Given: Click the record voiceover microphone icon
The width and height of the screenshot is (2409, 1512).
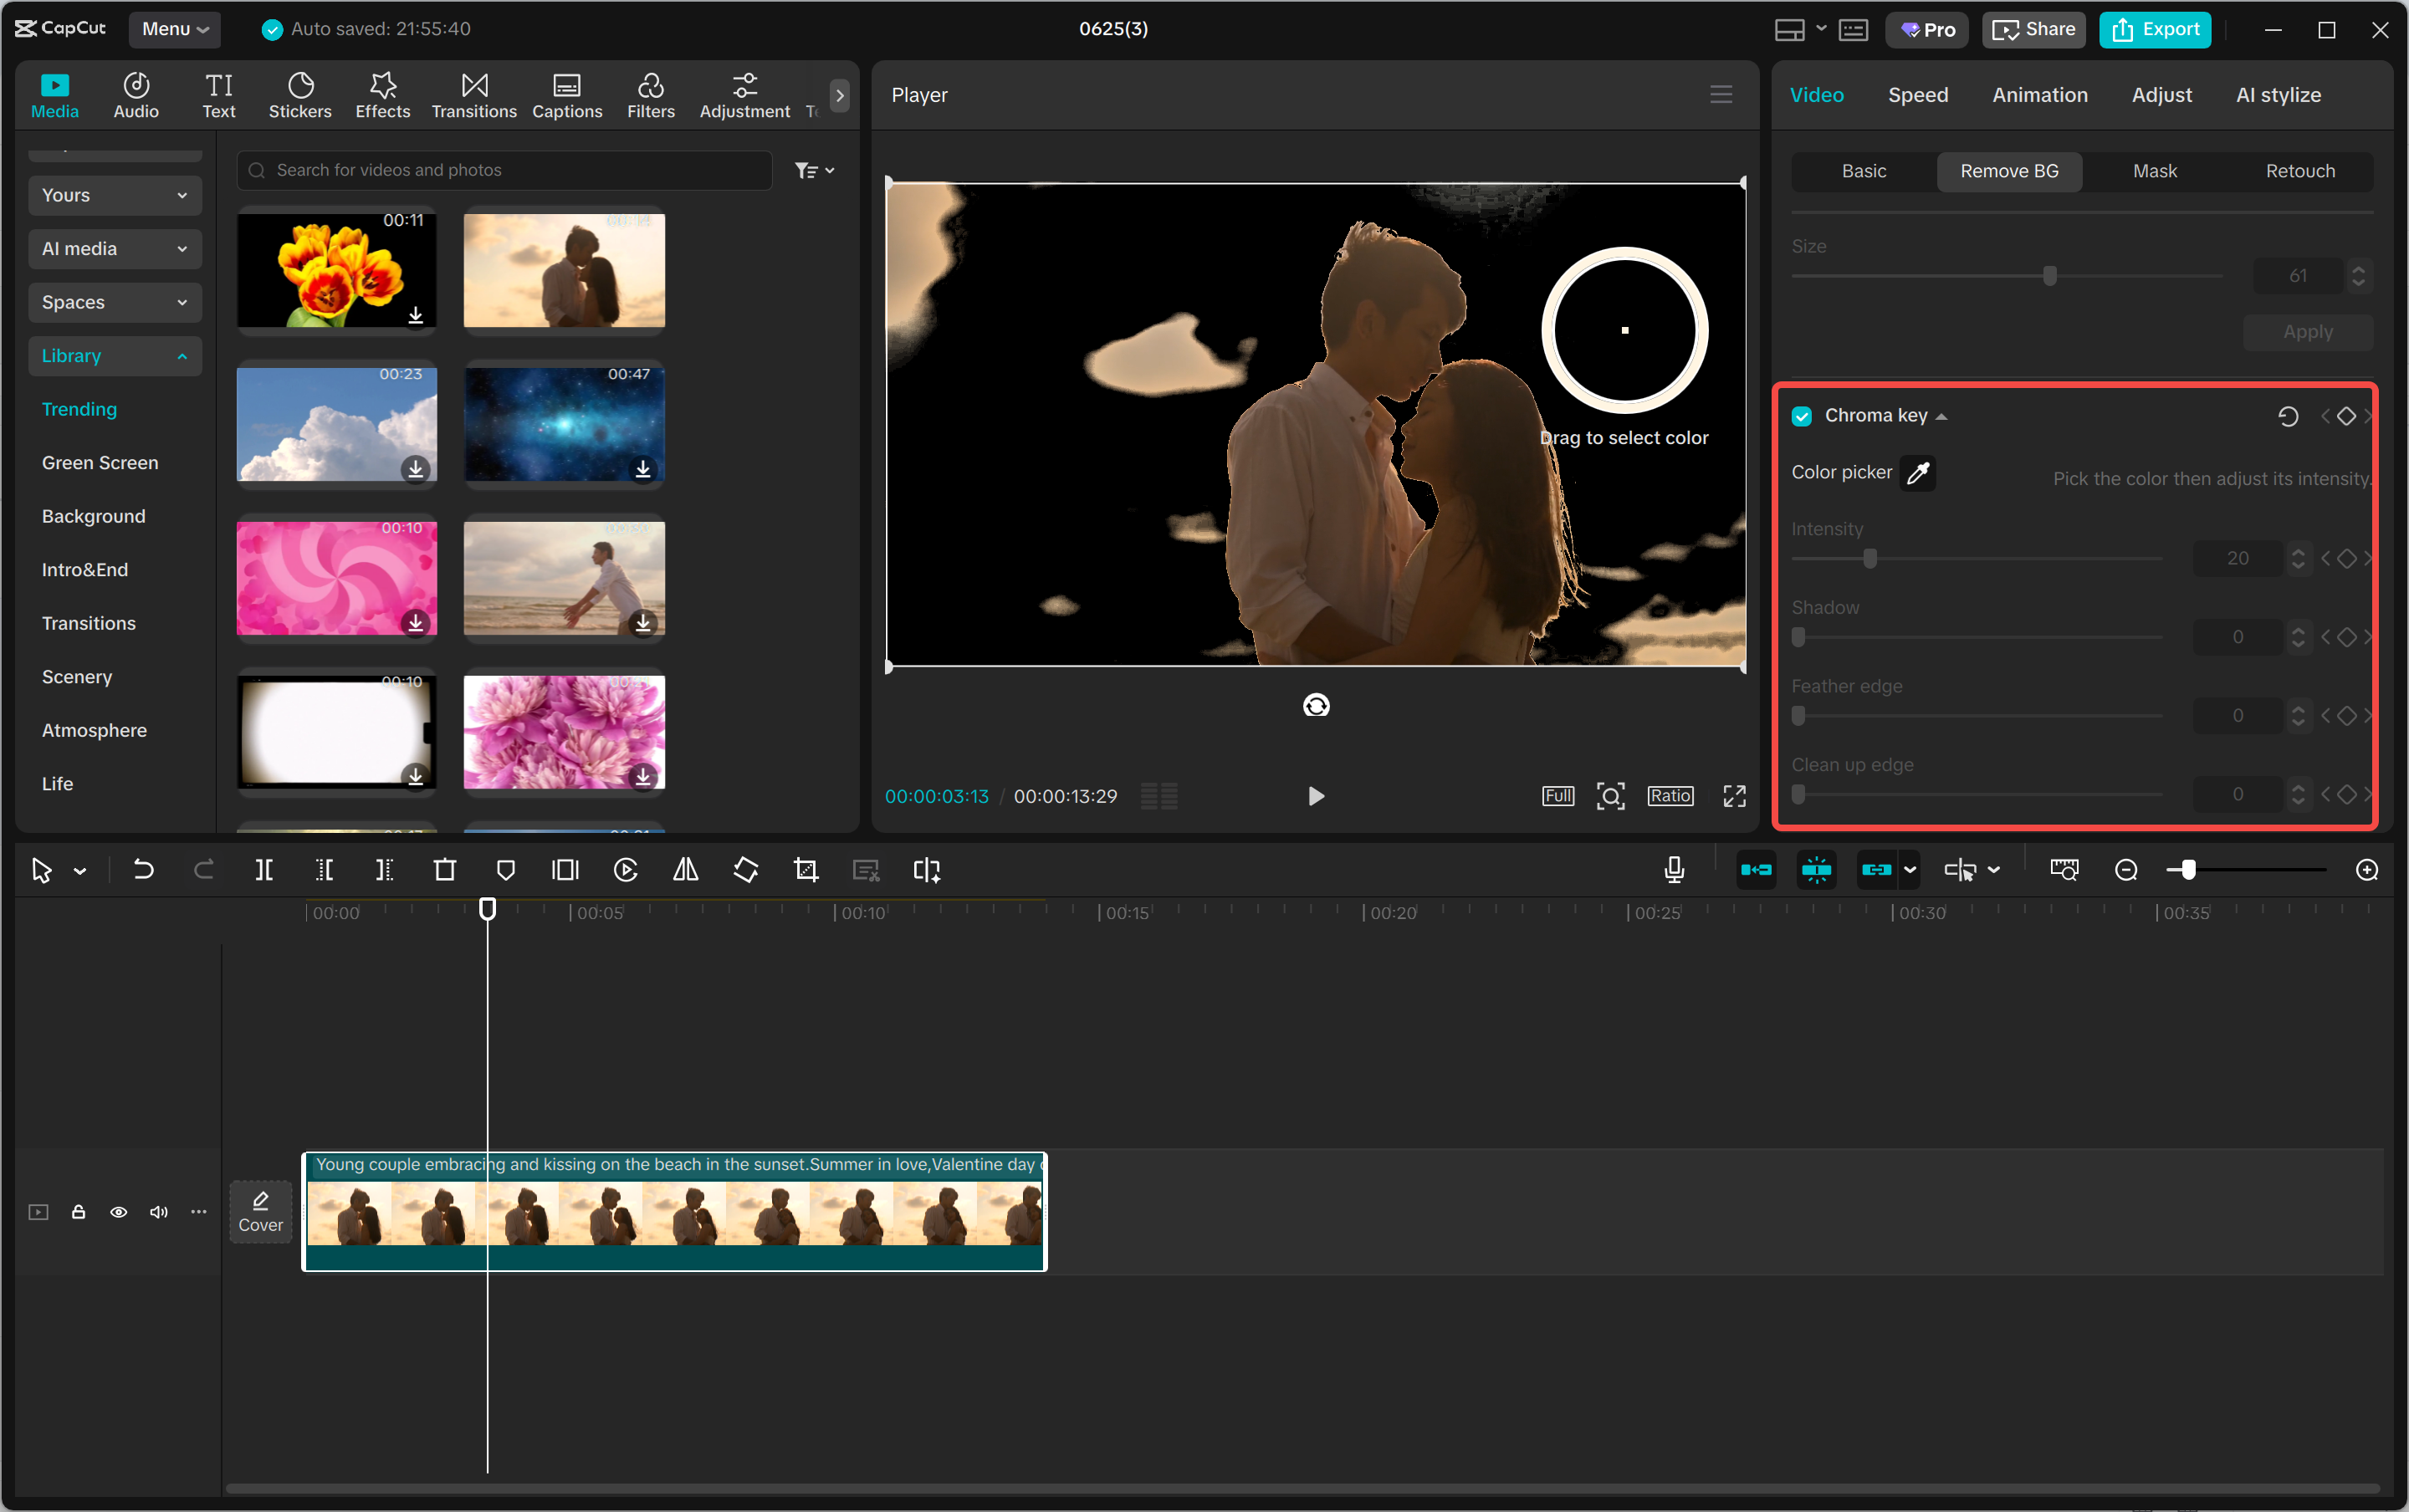Looking at the screenshot, I should coord(1673,870).
